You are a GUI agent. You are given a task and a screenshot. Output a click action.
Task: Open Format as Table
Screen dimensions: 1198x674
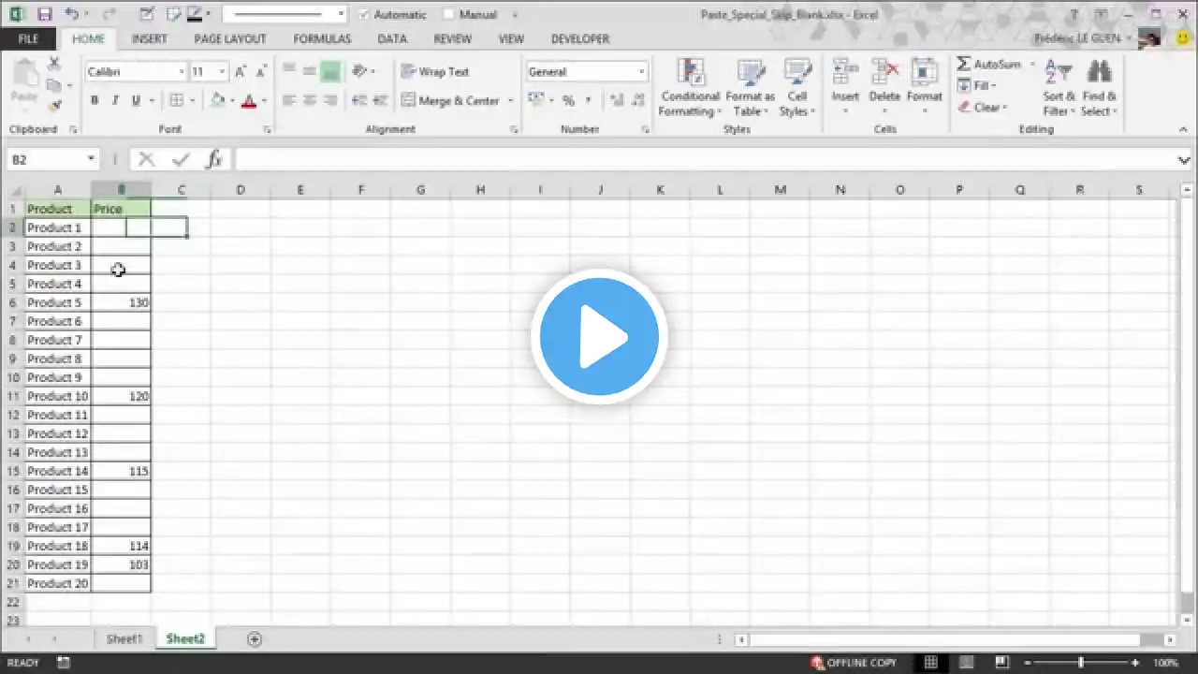coord(750,88)
